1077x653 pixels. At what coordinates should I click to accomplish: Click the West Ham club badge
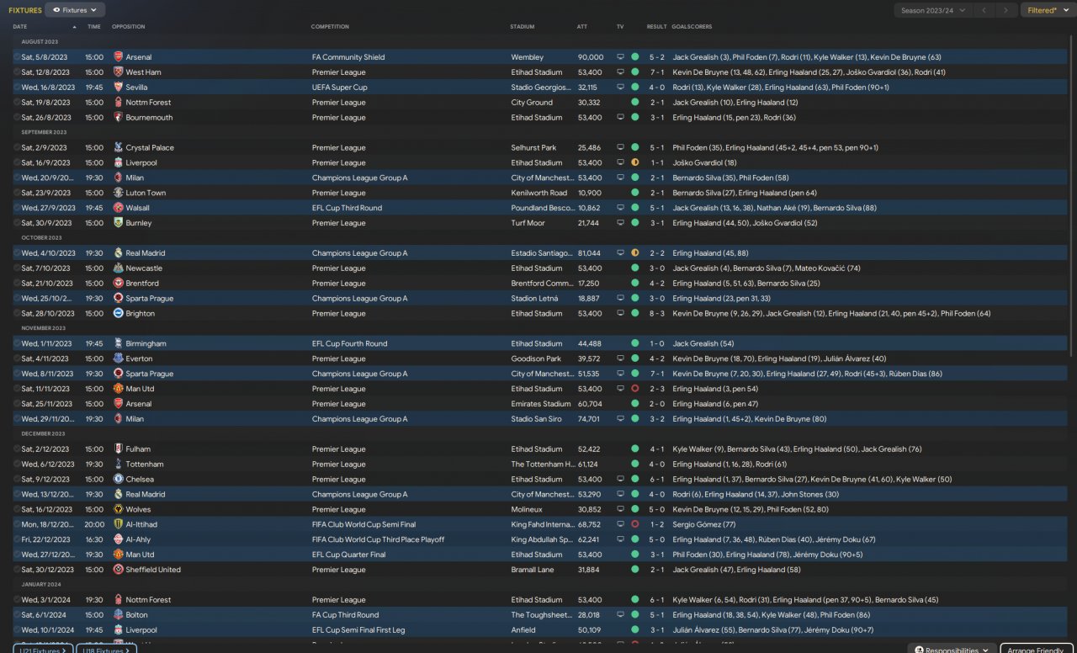(118, 72)
